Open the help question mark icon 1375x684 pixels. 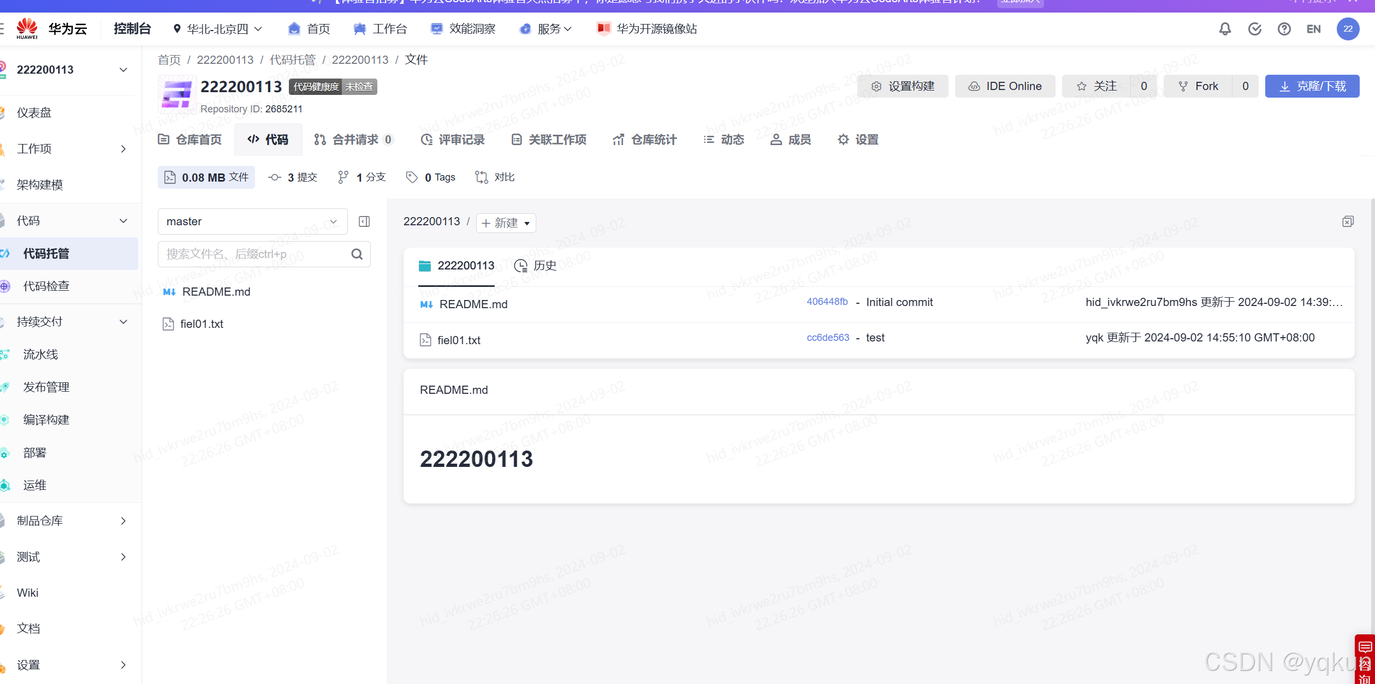click(x=1284, y=29)
